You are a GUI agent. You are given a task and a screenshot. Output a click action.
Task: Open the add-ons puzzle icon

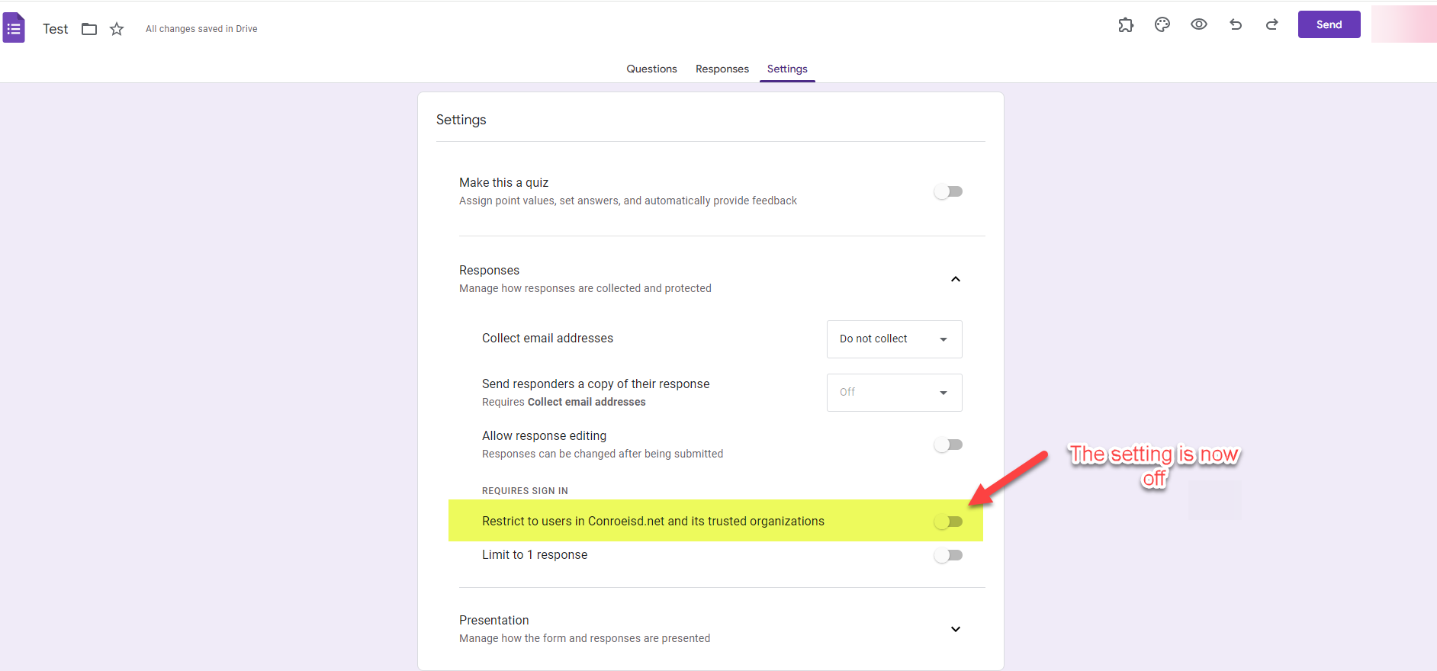(1126, 24)
